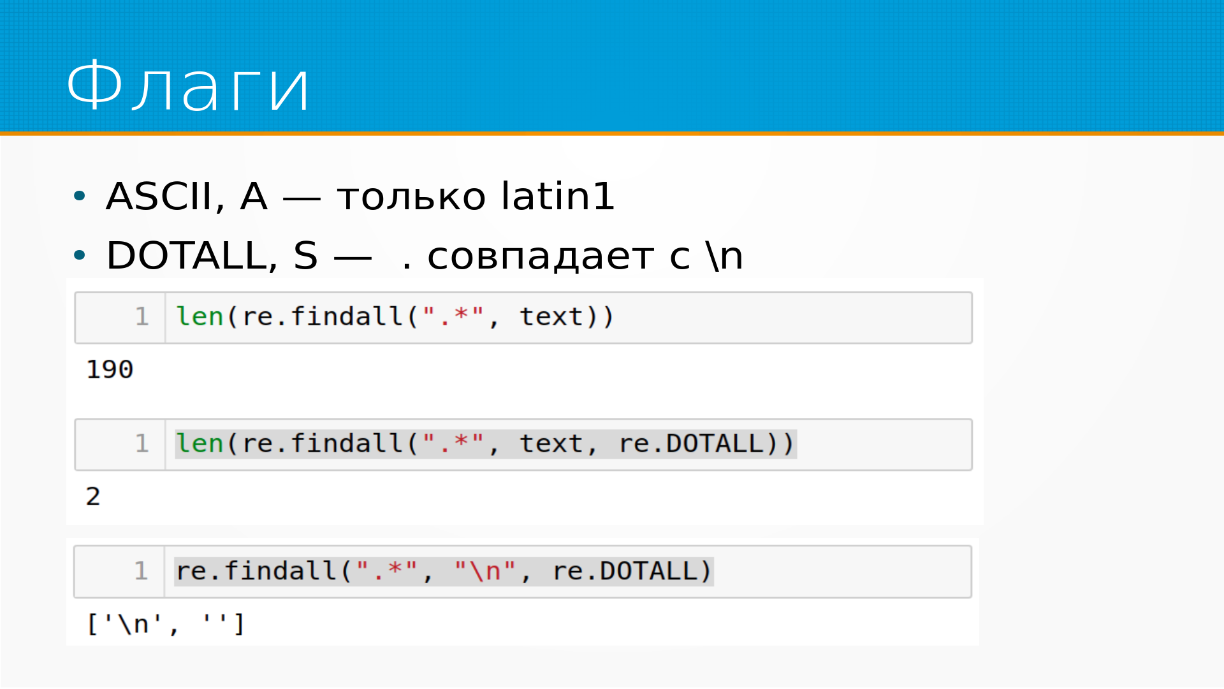Click line number 1 of second cell
Image resolution: width=1224 pixels, height=689 pixels.
(142, 444)
